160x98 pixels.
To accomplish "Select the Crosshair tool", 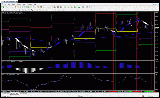I will pyautogui.click(x=6, y=10).
